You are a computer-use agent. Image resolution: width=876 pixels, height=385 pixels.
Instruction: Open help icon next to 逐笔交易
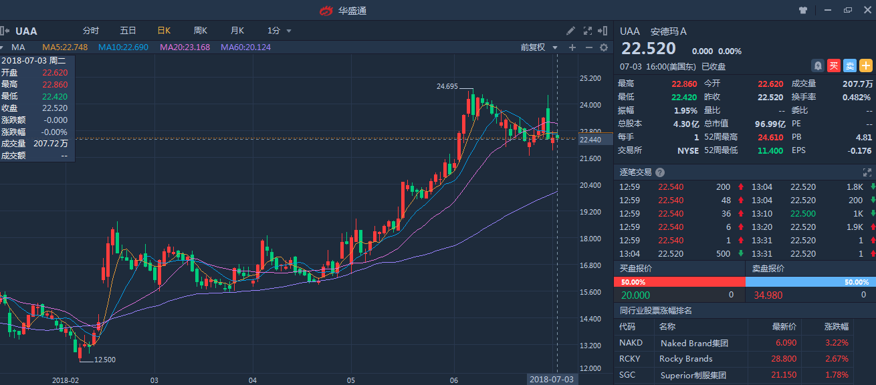(x=660, y=172)
